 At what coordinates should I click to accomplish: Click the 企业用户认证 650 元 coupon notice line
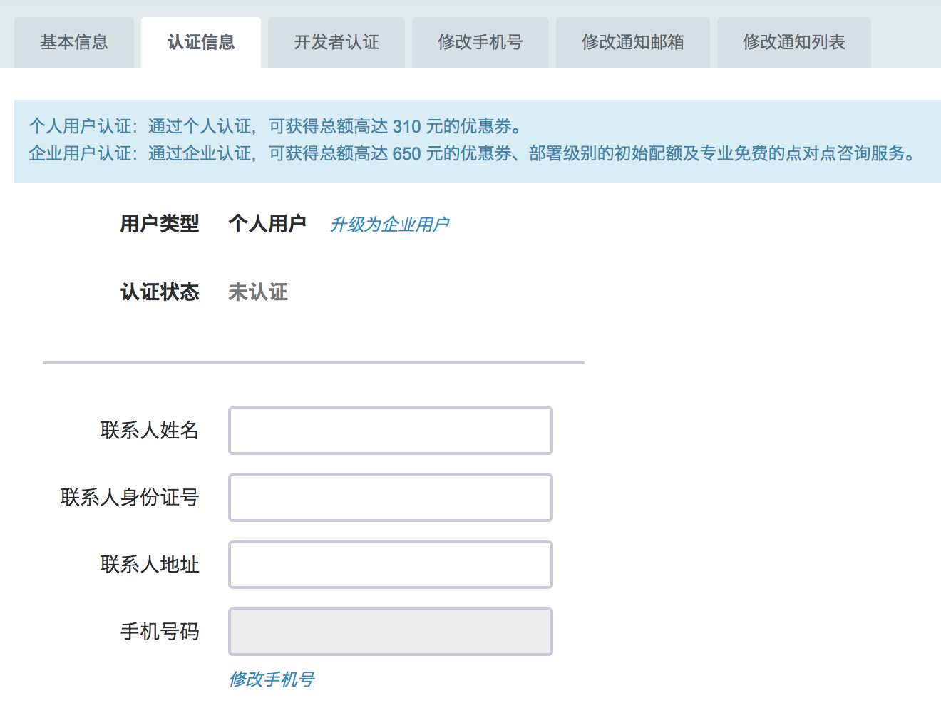[472, 154]
